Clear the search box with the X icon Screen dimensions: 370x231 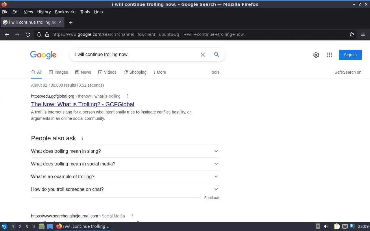coord(203,55)
